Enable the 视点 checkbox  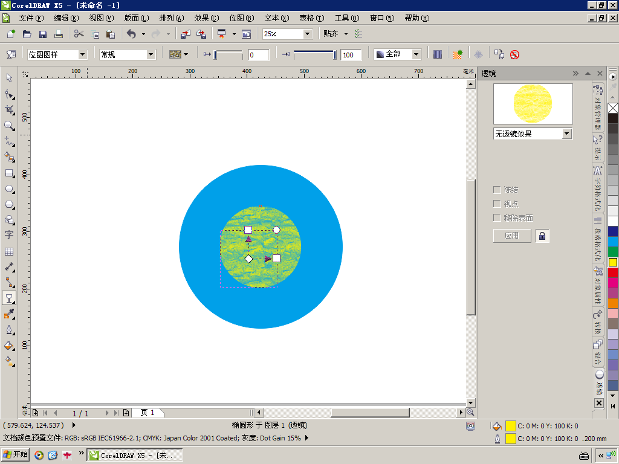point(497,204)
